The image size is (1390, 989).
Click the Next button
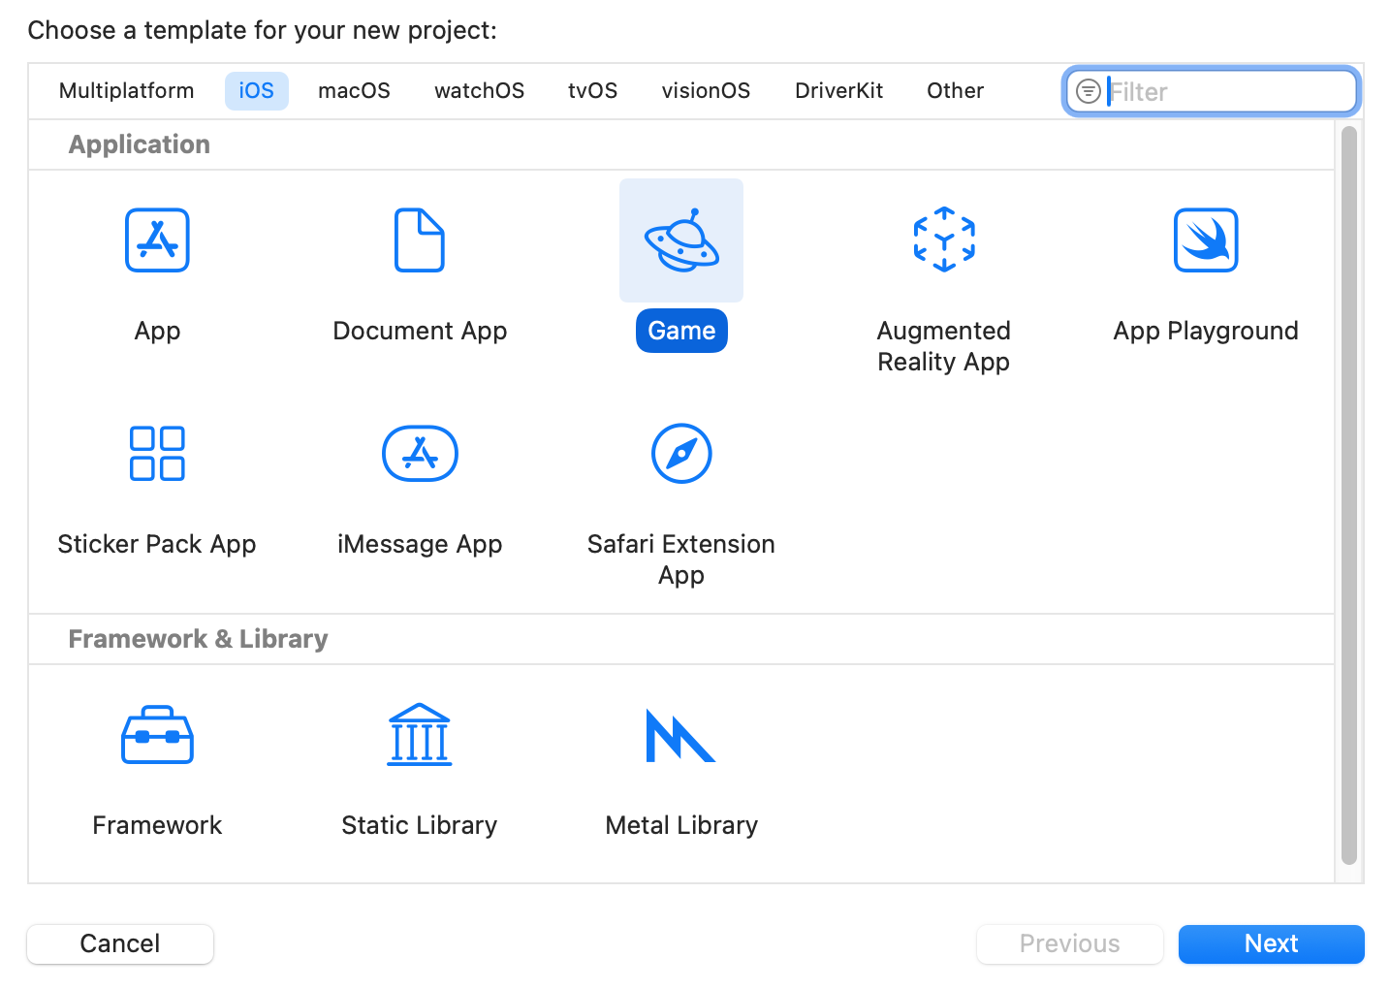1271,943
